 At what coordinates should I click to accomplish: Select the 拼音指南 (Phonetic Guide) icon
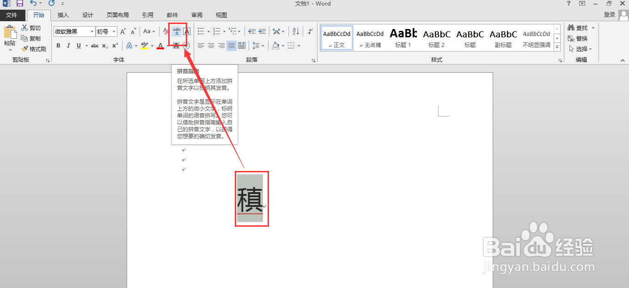[x=177, y=31]
